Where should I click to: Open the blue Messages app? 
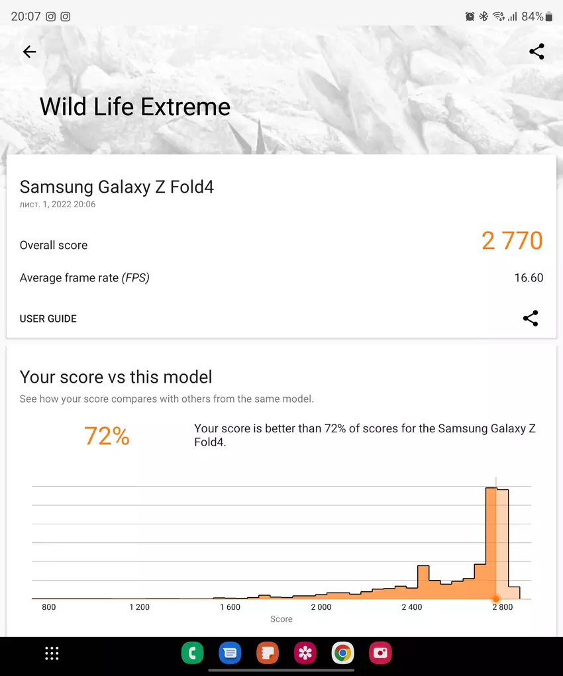tap(230, 653)
